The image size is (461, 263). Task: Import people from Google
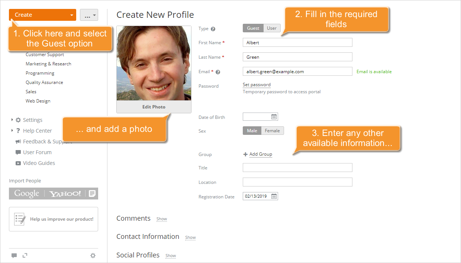(26, 194)
